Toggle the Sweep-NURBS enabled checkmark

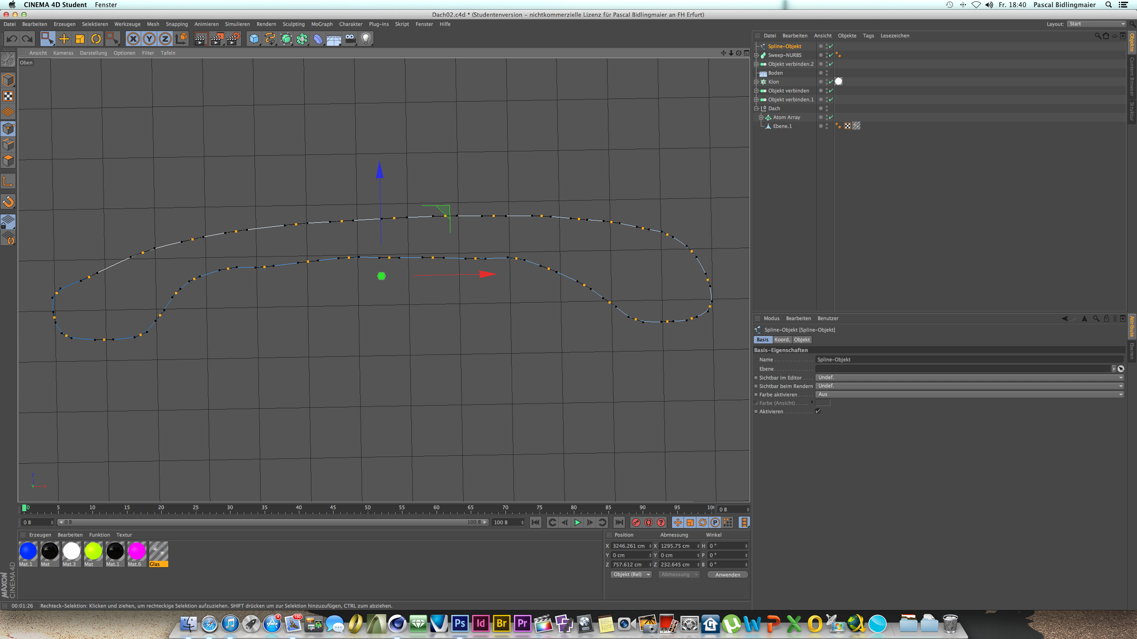pyautogui.click(x=831, y=55)
